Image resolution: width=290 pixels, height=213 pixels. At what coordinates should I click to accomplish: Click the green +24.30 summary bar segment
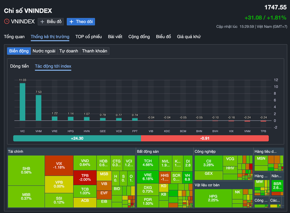click(x=77, y=138)
